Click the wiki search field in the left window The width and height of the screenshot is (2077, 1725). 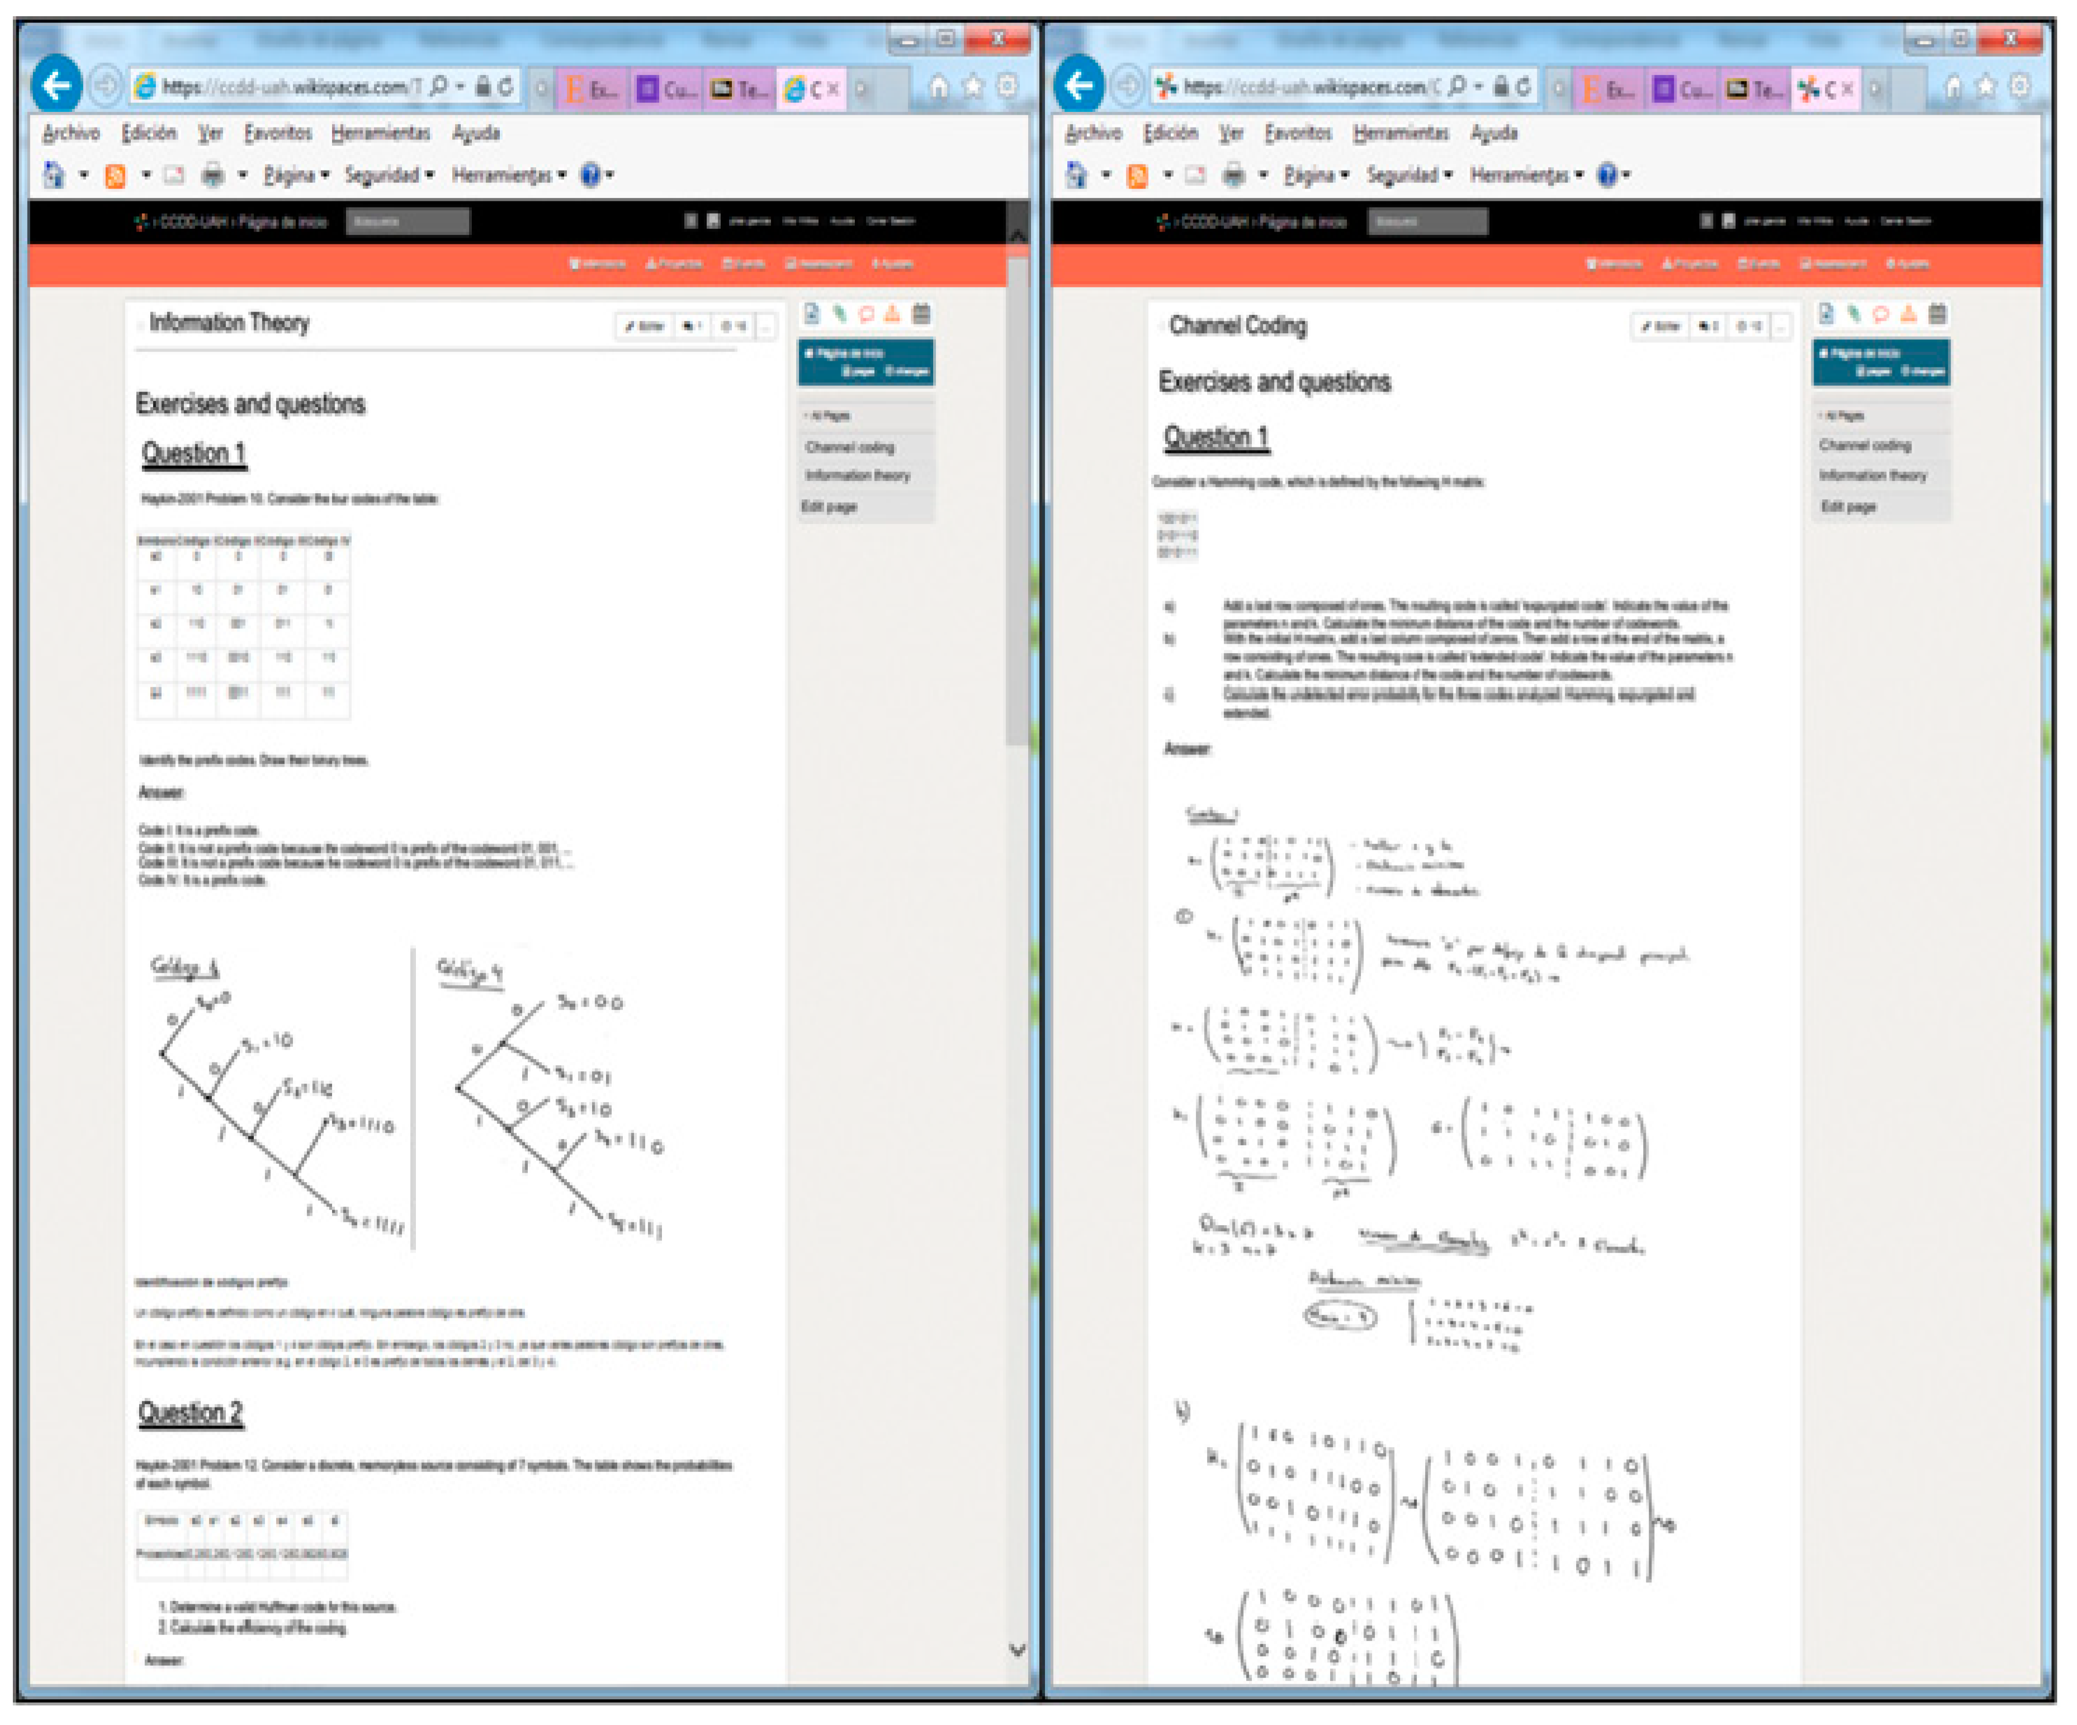tap(408, 221)
